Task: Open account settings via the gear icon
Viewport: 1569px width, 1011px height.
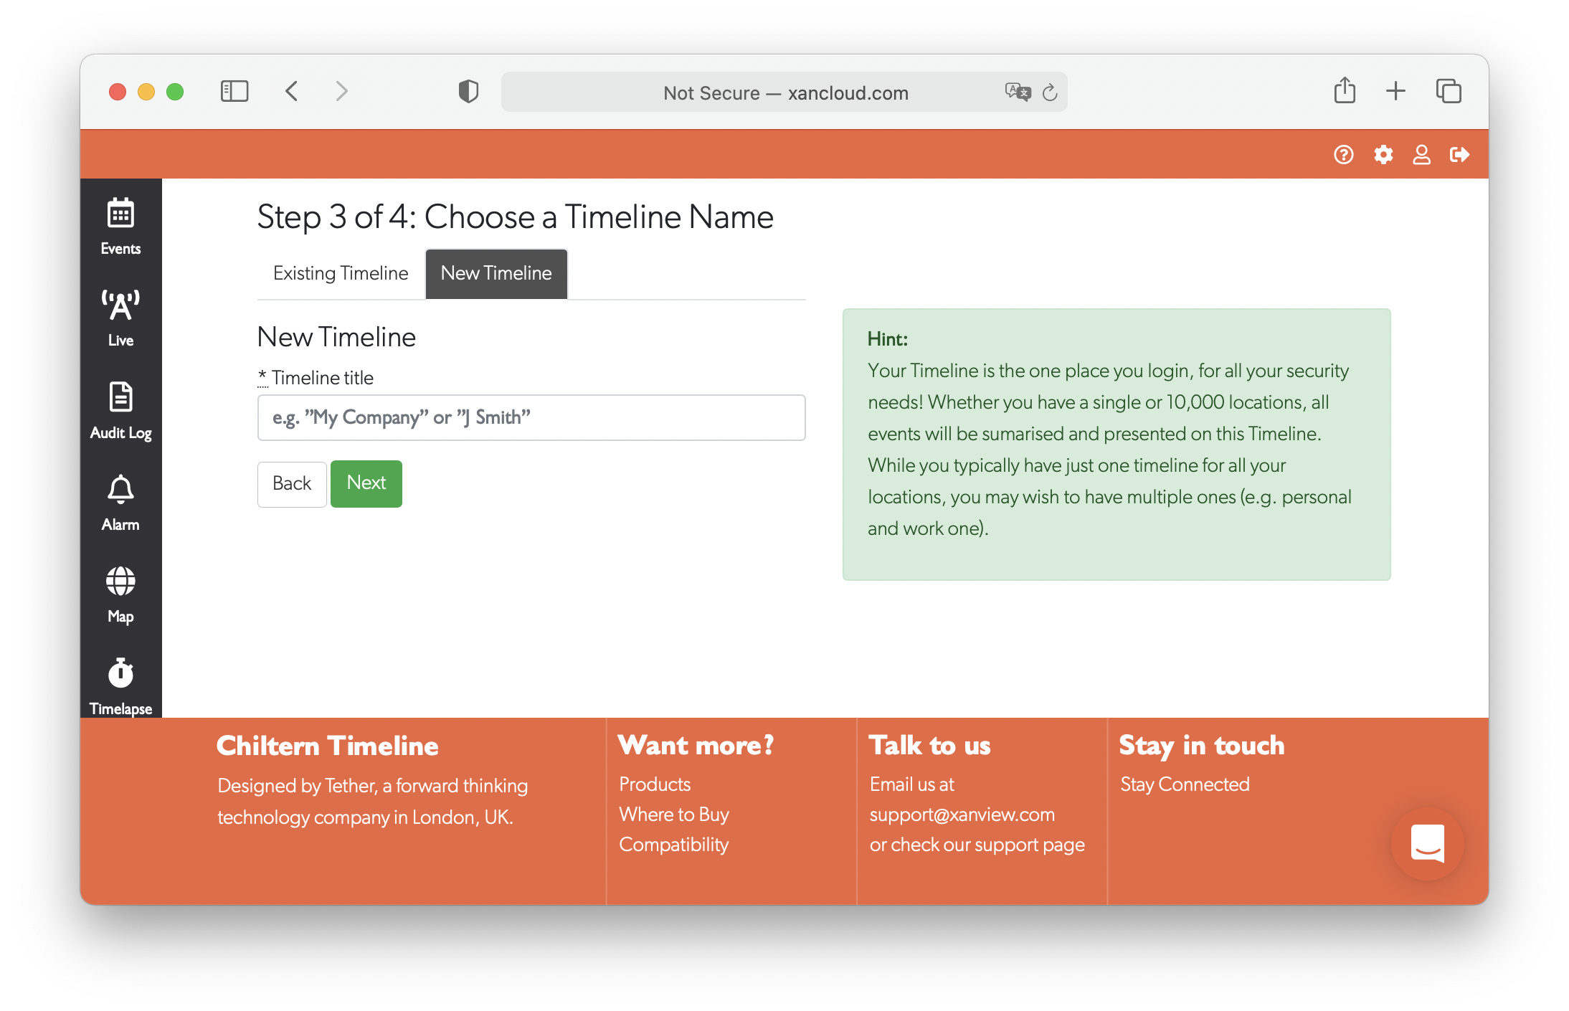Action: click(1383, 153)
